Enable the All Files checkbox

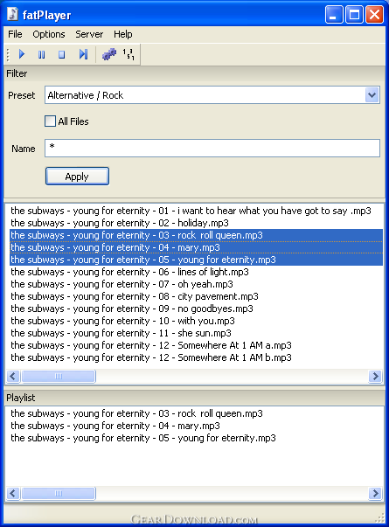(x=50, y=121)
